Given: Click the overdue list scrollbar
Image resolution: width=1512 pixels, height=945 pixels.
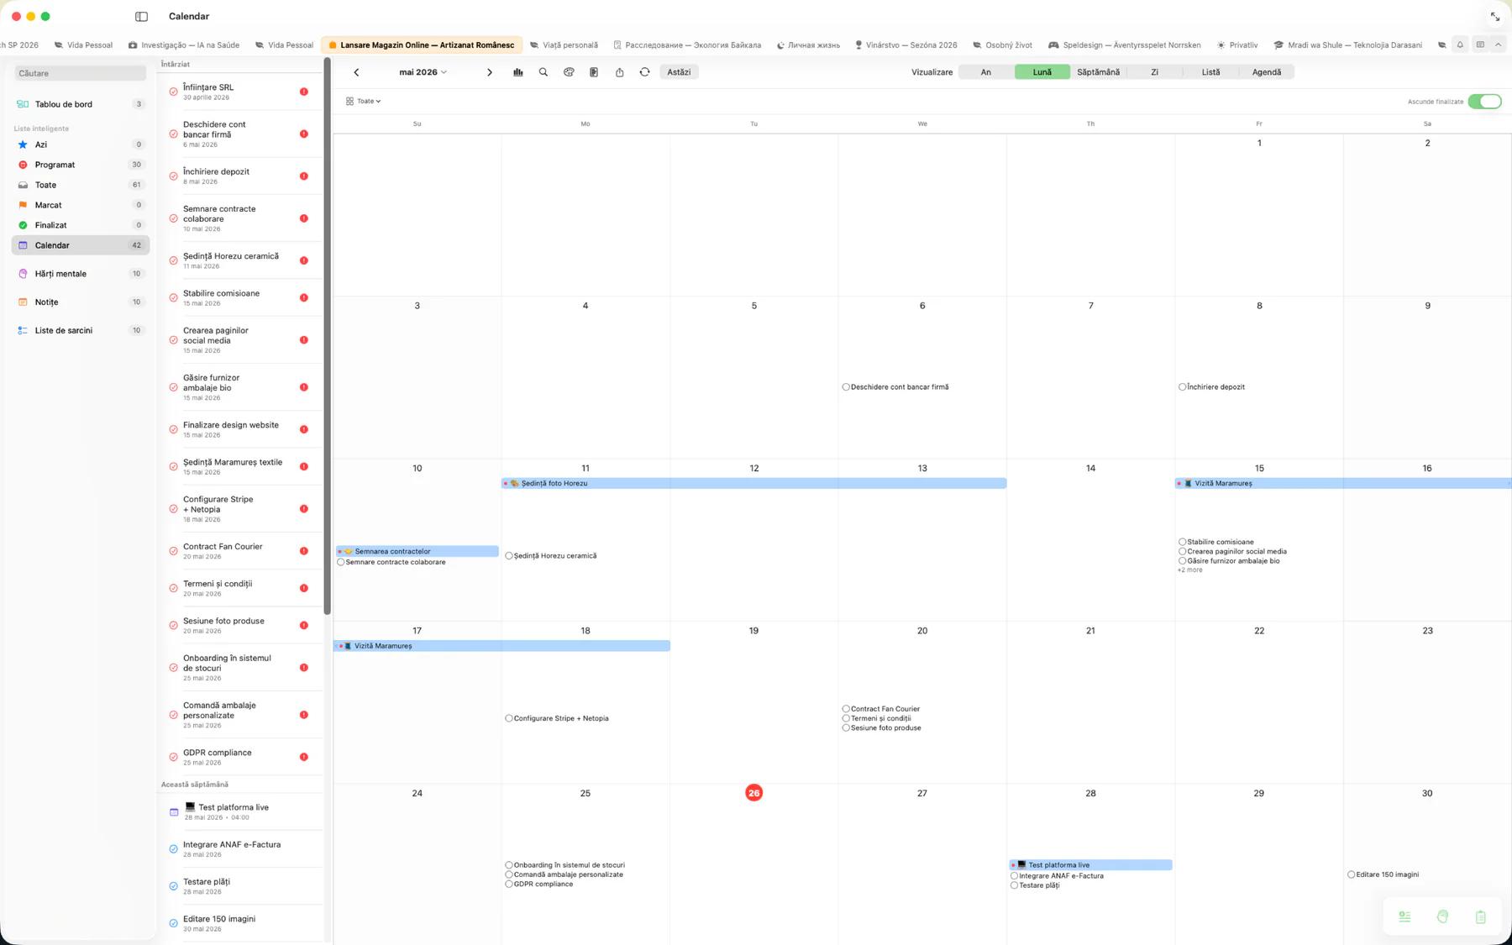Looking at the screenshot, I should (x=327, y=336).
